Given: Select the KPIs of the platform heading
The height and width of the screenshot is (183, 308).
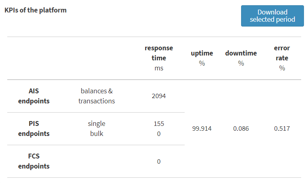Looking at the screenshot, I should point(35,10).
